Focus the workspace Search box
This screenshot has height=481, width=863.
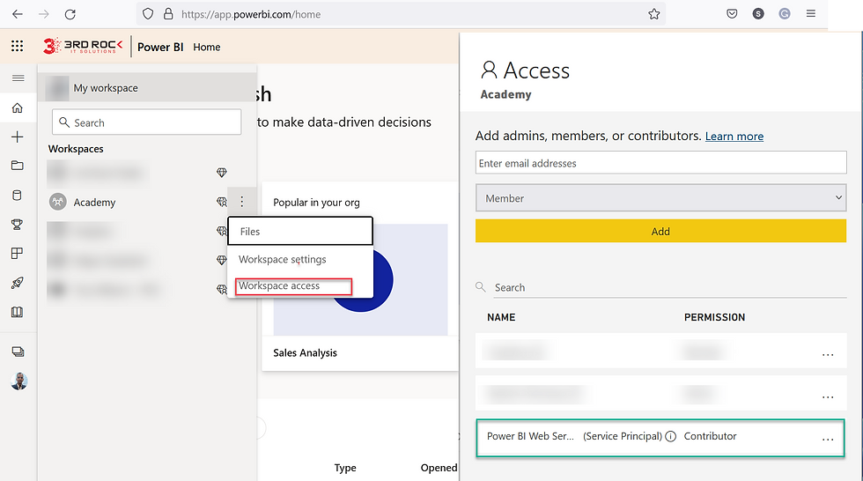pyautogui.click(x=146, y=122)
